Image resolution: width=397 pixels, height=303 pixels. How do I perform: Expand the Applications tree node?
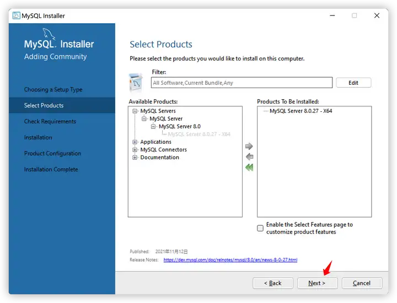tap(135, 142)
